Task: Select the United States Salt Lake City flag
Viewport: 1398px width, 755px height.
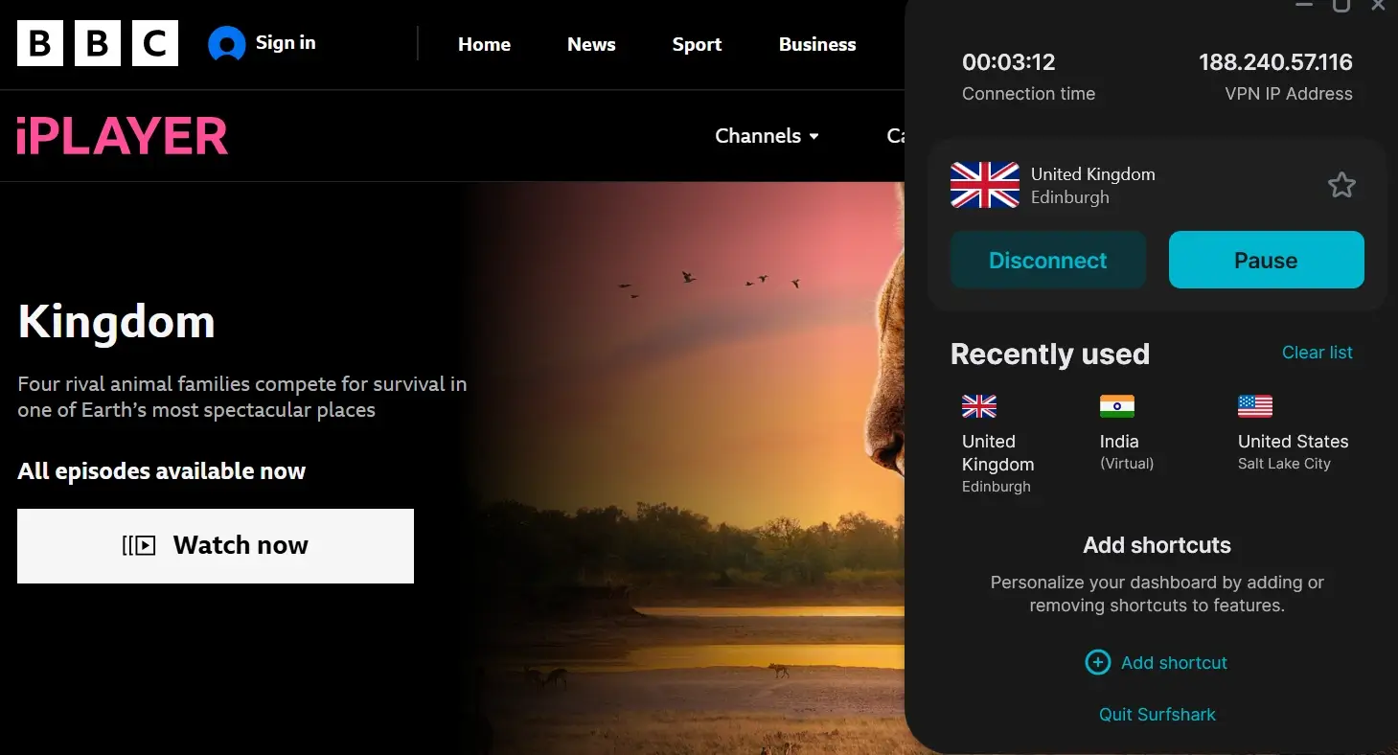Action: (1253, 406)
